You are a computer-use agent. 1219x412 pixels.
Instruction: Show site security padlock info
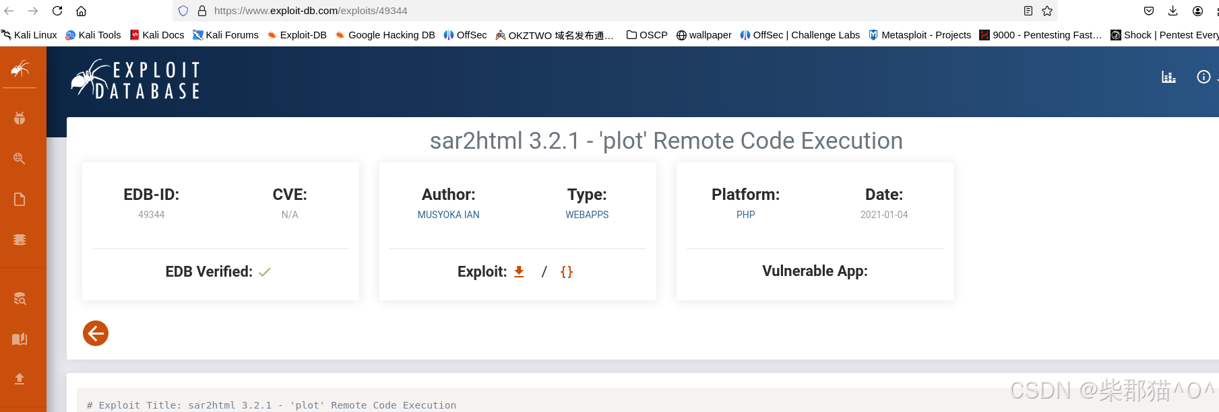tap(201, 11)
